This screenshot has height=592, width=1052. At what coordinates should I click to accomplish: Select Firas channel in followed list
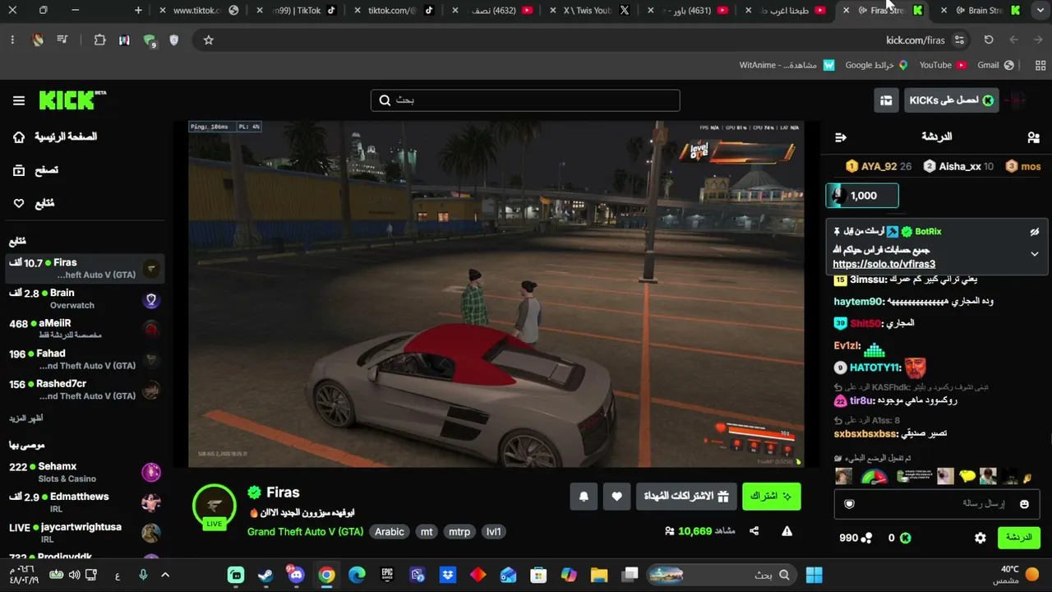pos(85,269)
